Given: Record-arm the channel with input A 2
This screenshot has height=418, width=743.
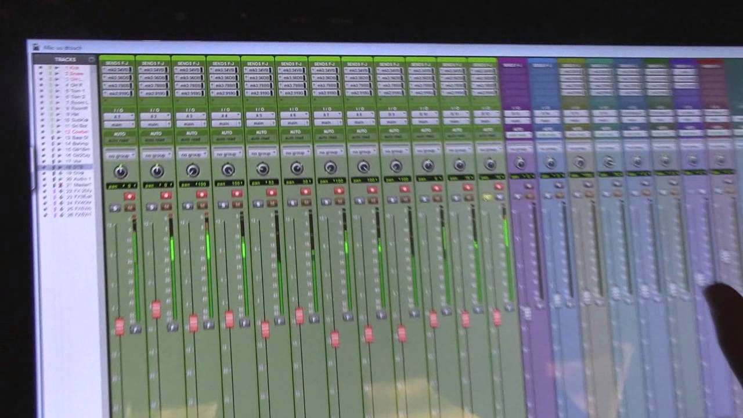Looking at the screenshot, I should pyautogui.click(x=166, y=195).
